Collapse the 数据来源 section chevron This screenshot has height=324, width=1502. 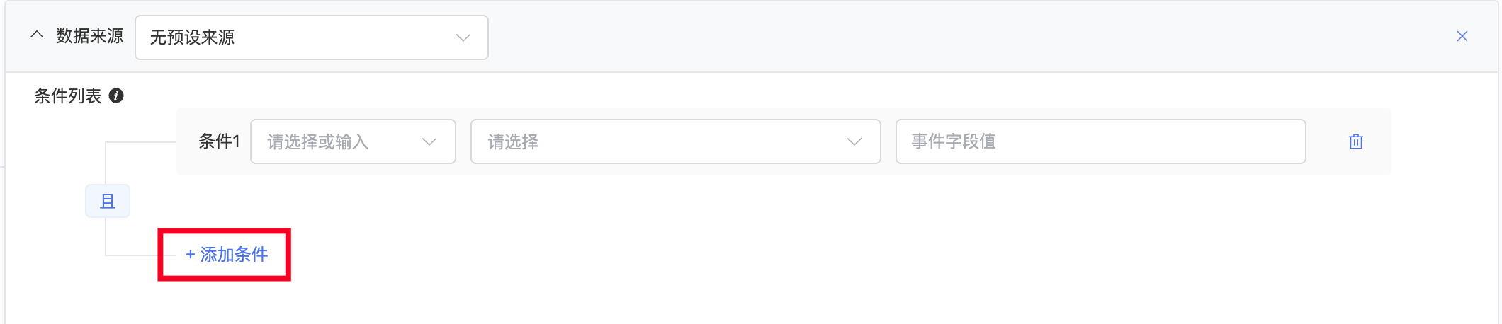click(x=37, y=35)
